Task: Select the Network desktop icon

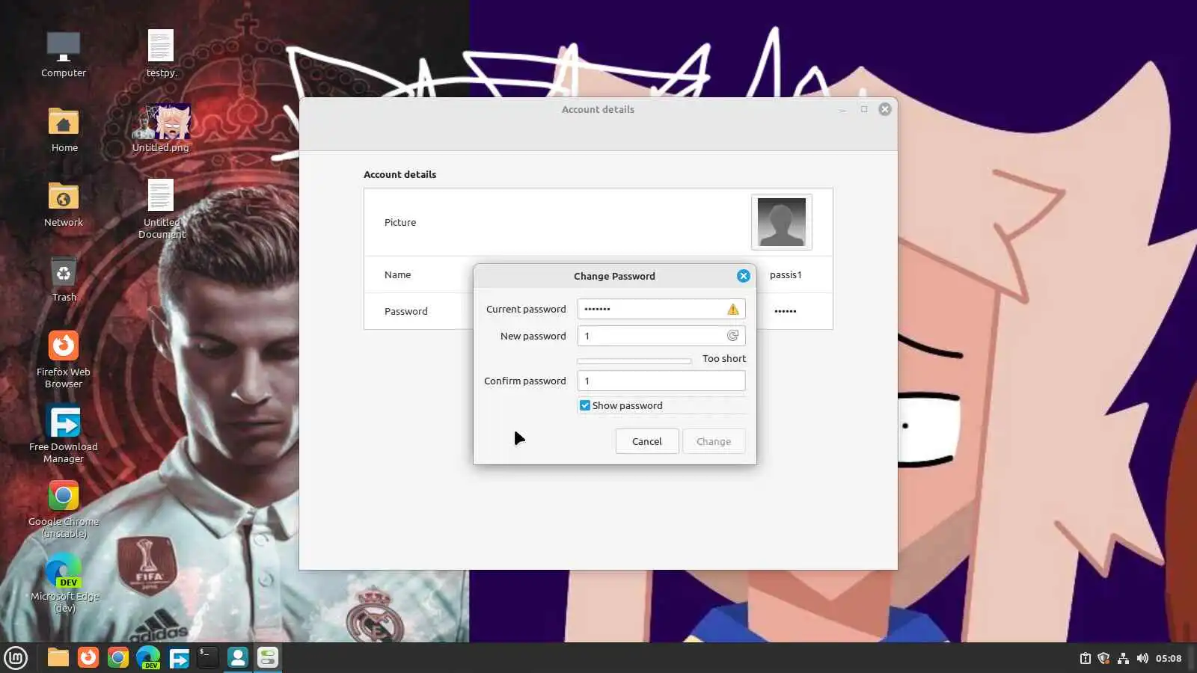Action: pyautogui.click(x=64, y=204)
